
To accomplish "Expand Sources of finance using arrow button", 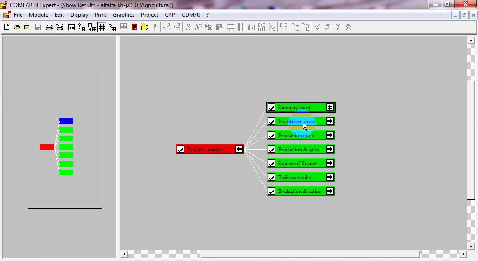I will click(x=330, y=163).
